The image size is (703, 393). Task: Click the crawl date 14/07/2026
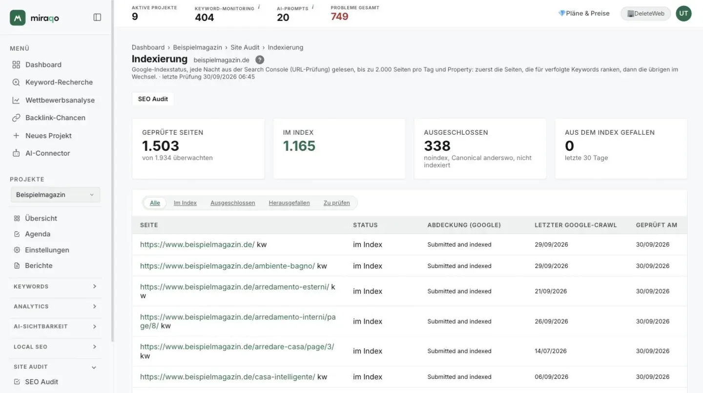pos(551,351)
